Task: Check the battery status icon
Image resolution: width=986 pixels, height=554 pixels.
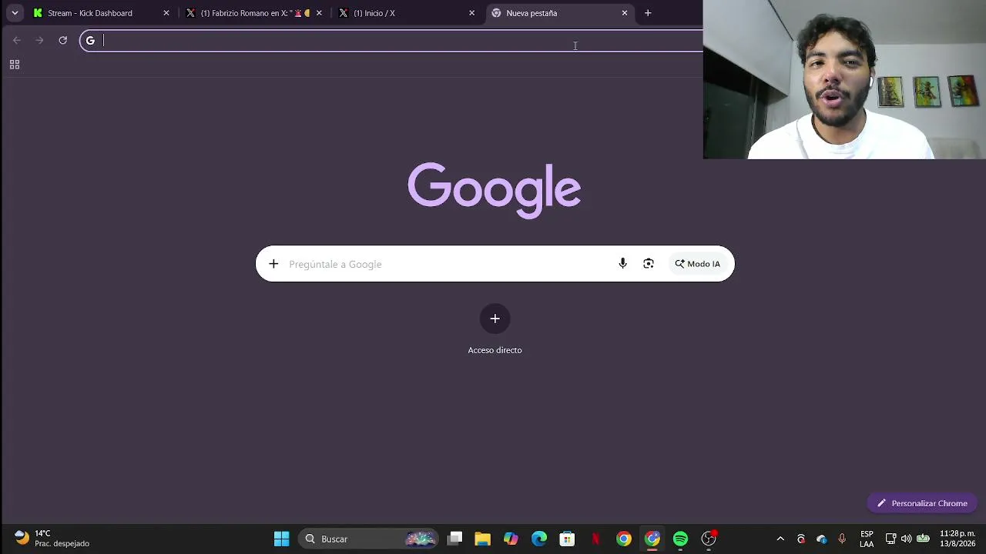Action: click(x=923, y=539)
